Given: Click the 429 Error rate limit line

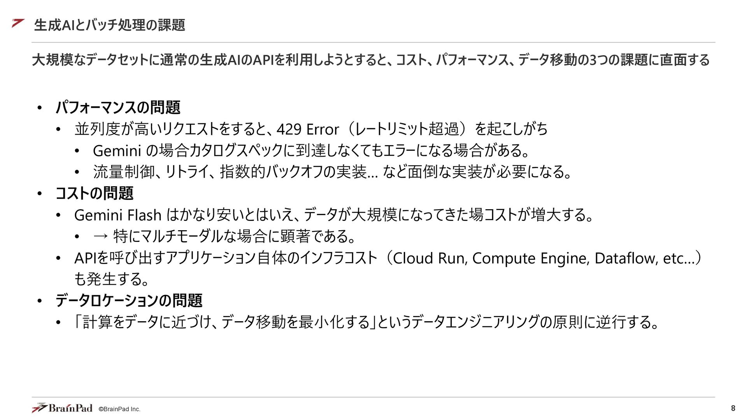Looking at the screenshot, I should [x=311, y=129].
